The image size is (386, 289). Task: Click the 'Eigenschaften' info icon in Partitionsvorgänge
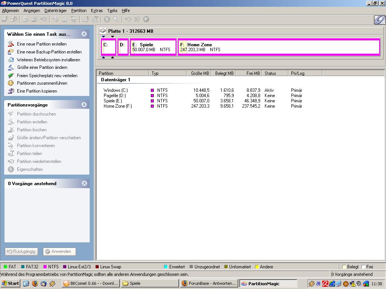coord(11,169)
